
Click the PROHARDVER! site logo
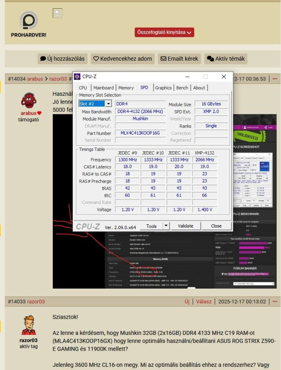28,25
